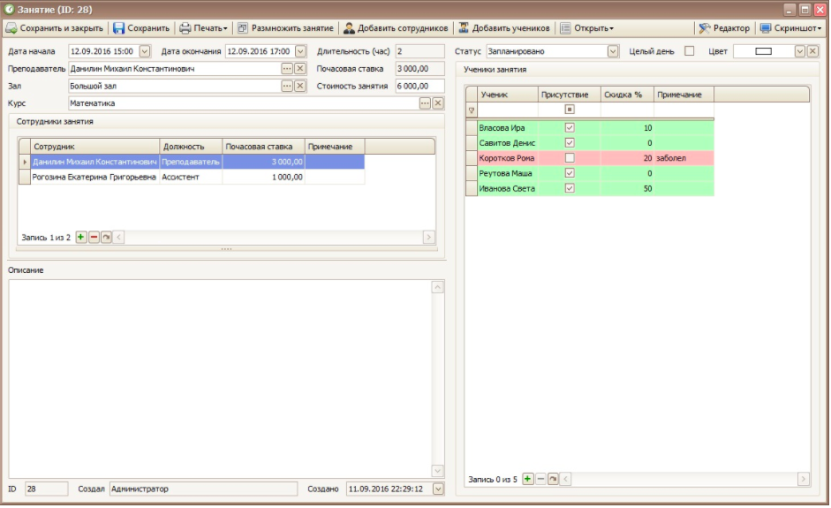Click left arrow in staff grid scrollbar

click(x=118, y=238)
